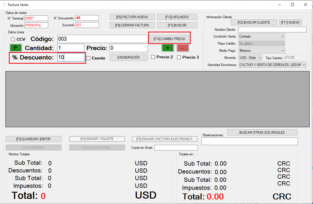Click the F10 CAMBIO PRECIO button

(x=169, y=39)
